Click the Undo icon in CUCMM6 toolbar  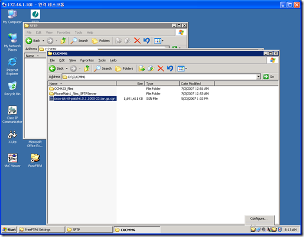pyautogui.click(x=170, y=69)
